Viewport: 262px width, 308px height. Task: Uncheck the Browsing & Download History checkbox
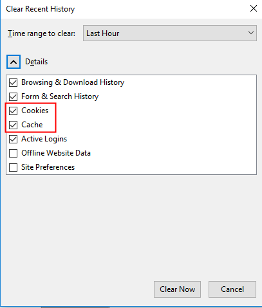[13, 82]
